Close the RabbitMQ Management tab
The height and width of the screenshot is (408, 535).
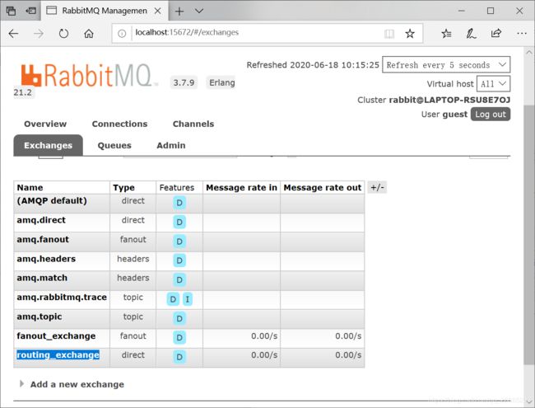[158, 11]
